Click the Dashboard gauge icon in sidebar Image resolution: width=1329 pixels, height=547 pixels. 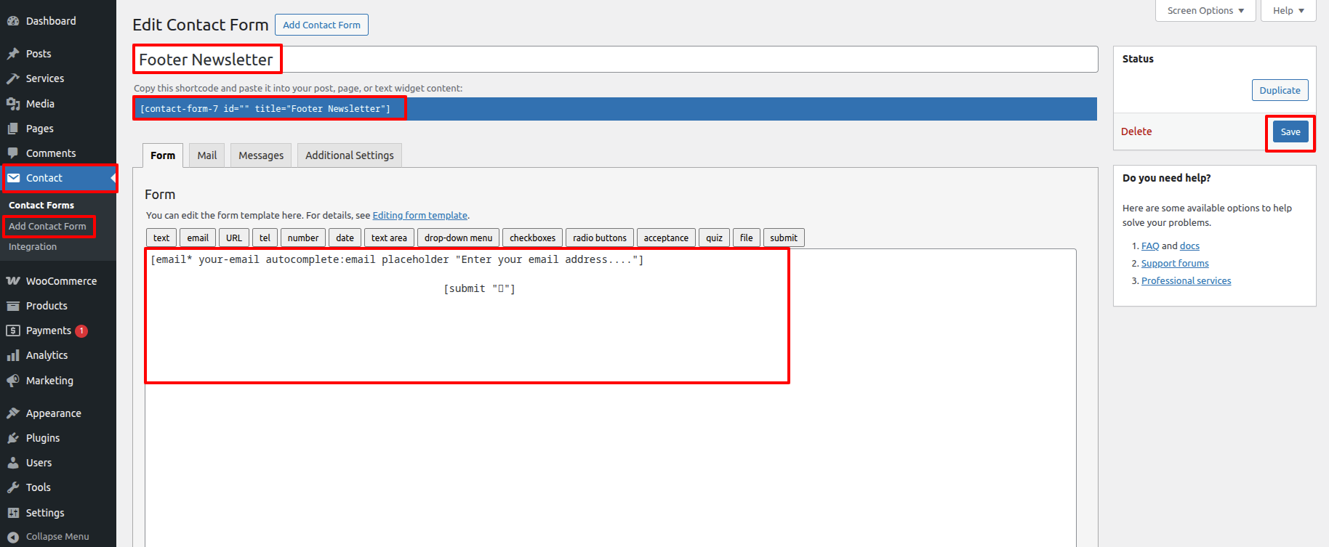[x=13, y=21]
